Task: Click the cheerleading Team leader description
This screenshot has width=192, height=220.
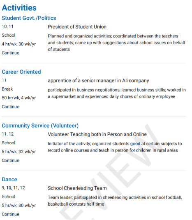Action: (x=115, y=201)
